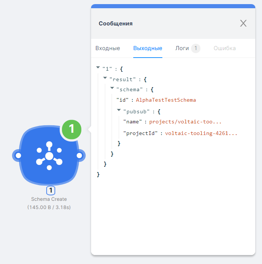Switch to the Входные tab
Viewport: 262px width, 264px height.
tap(107, 48)
